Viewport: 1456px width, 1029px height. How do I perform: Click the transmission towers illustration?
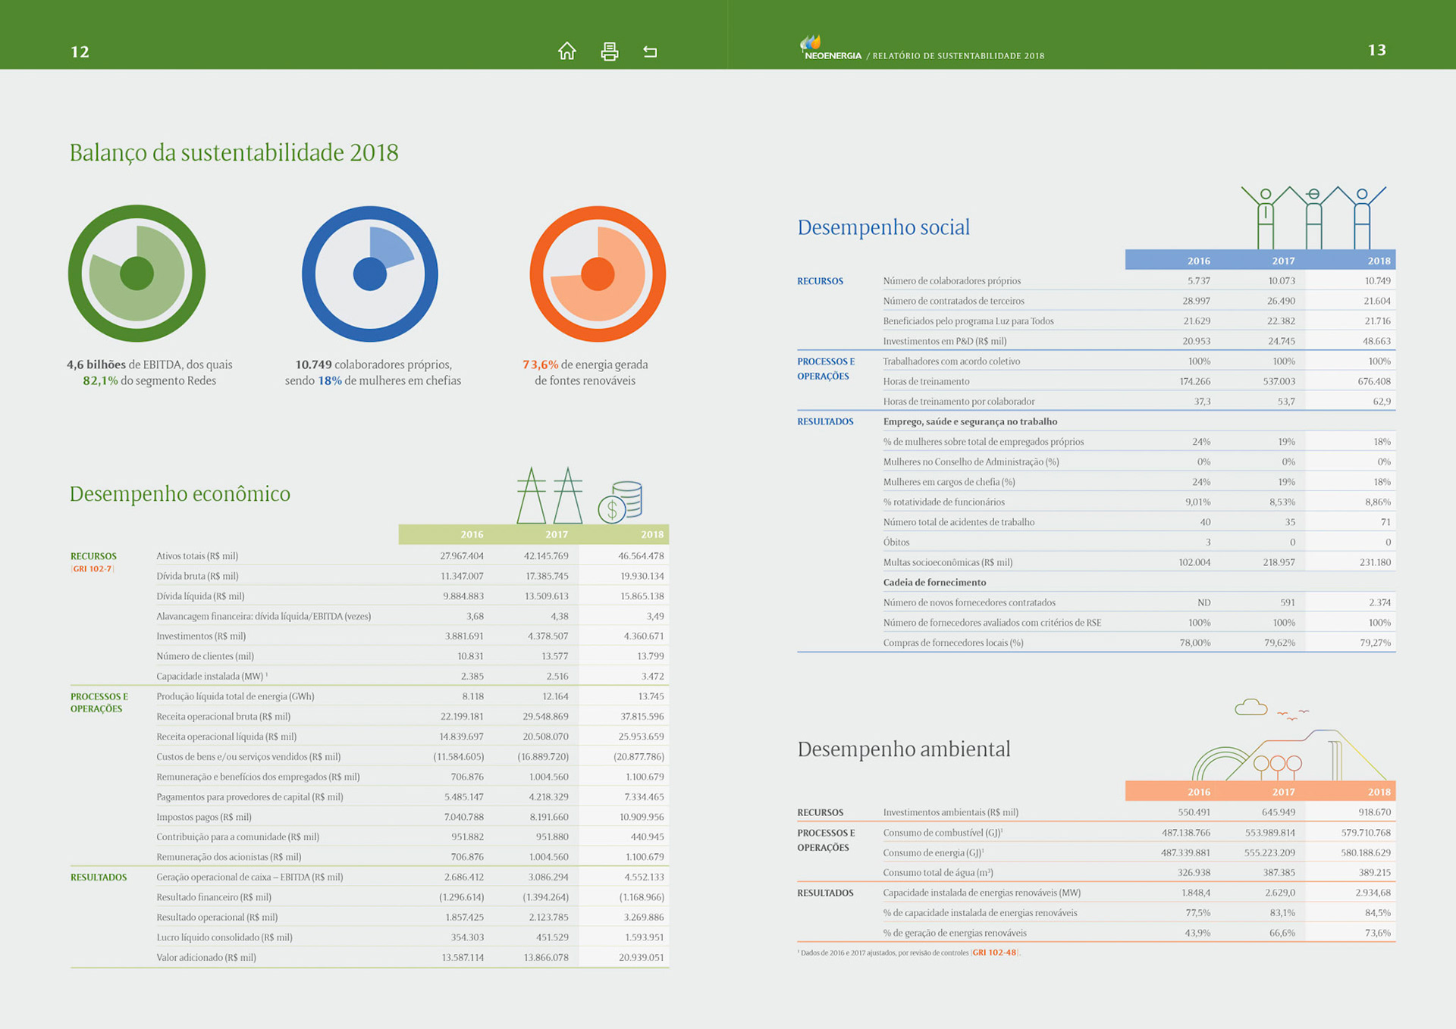tap(549, 496)
